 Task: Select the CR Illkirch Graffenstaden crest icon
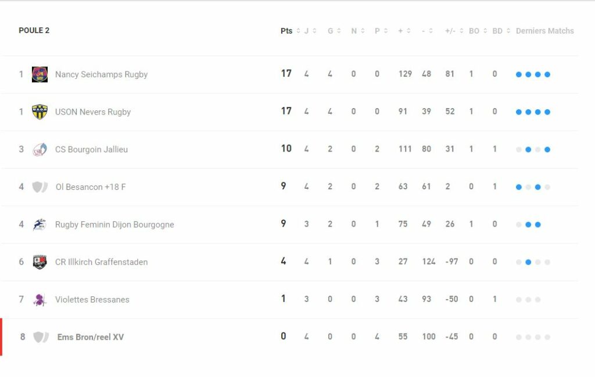[x=40, y=262]
